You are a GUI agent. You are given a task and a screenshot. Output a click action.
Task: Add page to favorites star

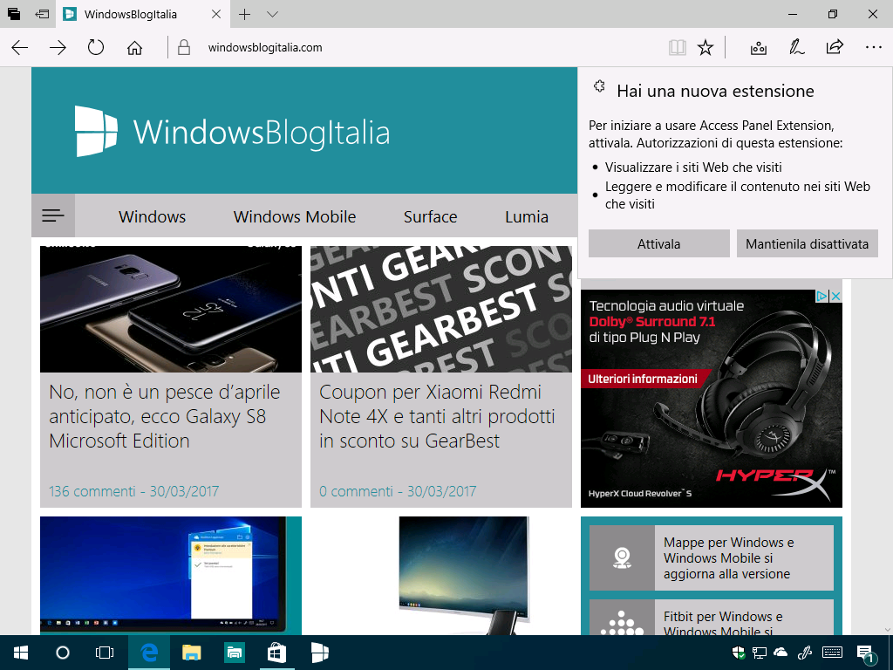[x=706, y=47]
